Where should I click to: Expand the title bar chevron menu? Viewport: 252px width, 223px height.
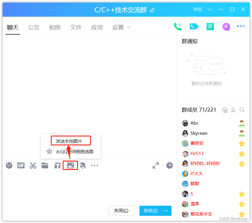coord(210,10)
